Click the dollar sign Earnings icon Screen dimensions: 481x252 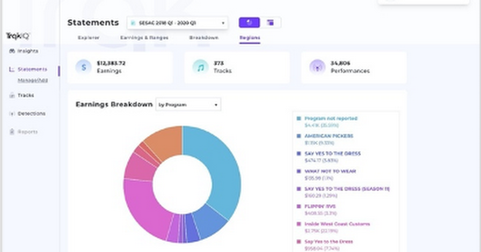[x=83, y=67]
